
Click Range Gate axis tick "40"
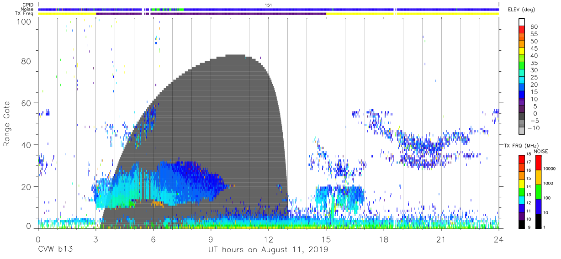coord(26,145)
